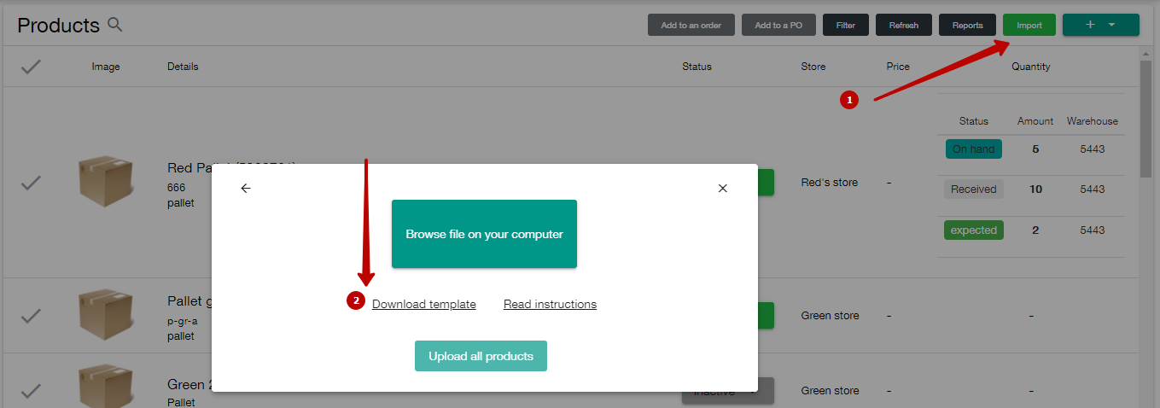This screenshot has height=408, width=1160.
Task: Click the Image column header
Action: coord(106,67)
